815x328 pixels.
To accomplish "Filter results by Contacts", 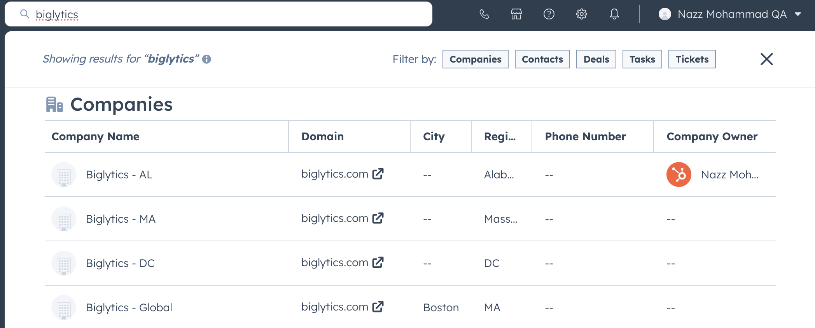I will coord(542,59).
